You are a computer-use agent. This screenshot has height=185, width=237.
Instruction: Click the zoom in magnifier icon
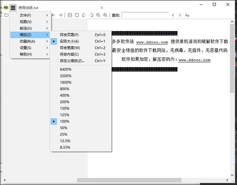(x=105, y=15)
